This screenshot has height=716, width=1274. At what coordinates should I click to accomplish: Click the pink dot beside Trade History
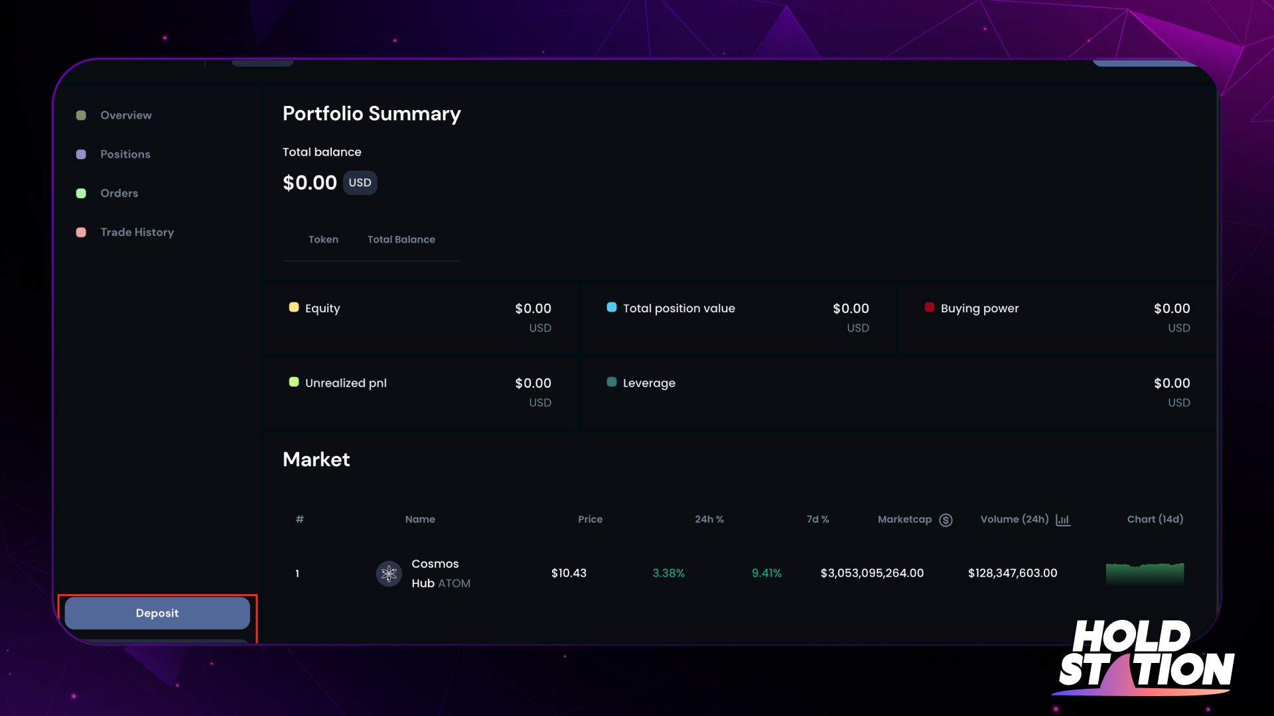[81, 233]
